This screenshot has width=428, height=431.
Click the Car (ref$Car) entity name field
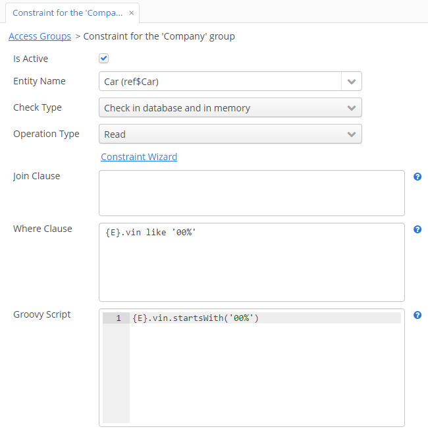(x=220, y=82)
